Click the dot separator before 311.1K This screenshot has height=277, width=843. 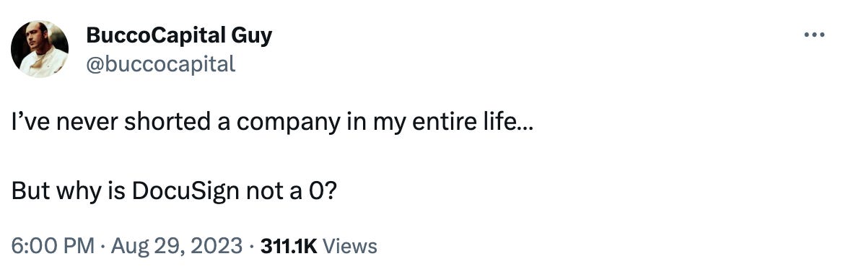point(252,247)
